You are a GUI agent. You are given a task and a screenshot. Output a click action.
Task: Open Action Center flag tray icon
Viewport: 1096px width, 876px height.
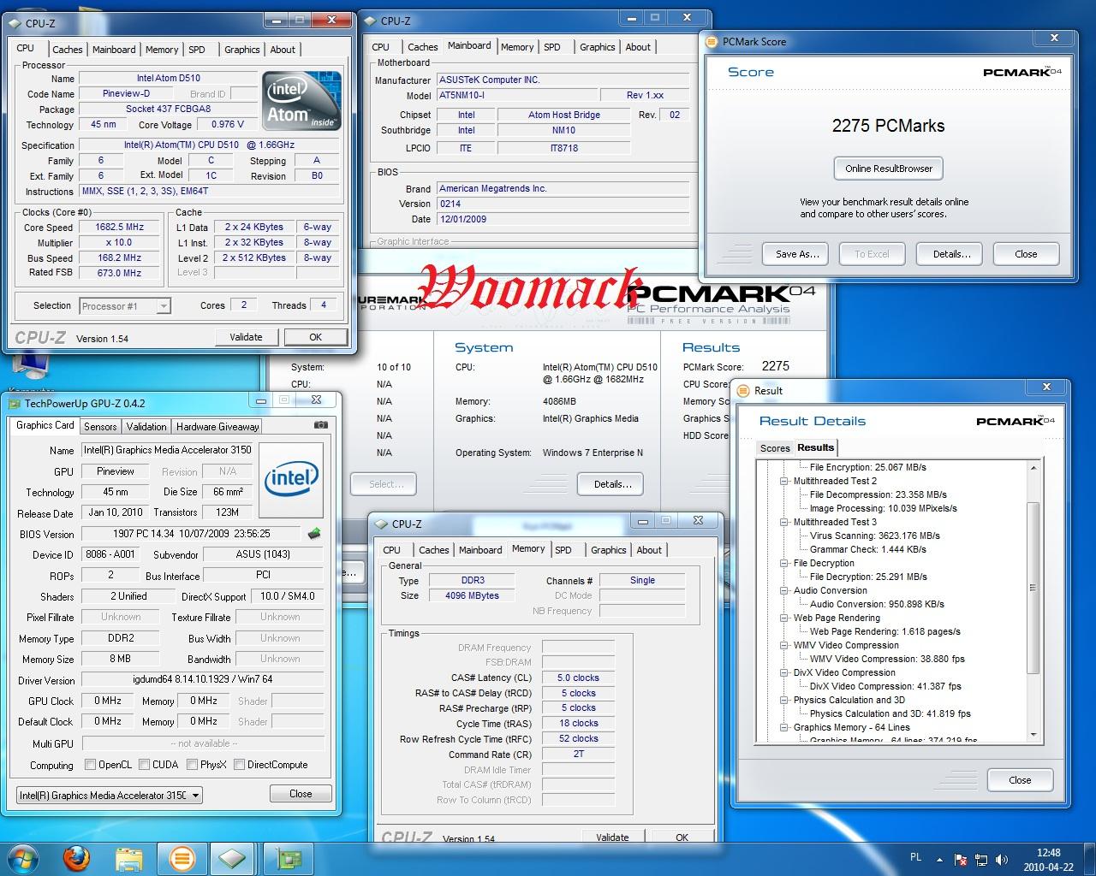coord(962,859)
